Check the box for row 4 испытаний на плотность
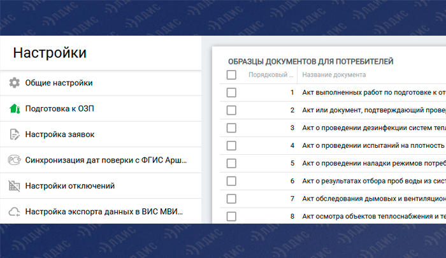The width and height of the screenshot is (446, 258). [231, 146]
